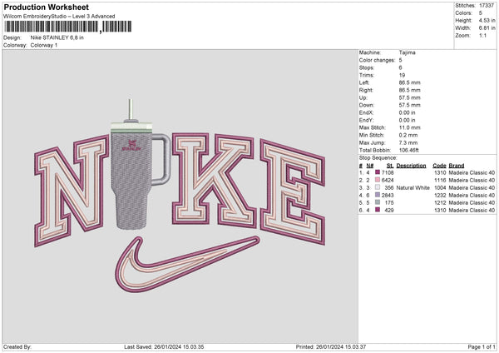Click the embroidered letter N in the preview

coord(72,191)
